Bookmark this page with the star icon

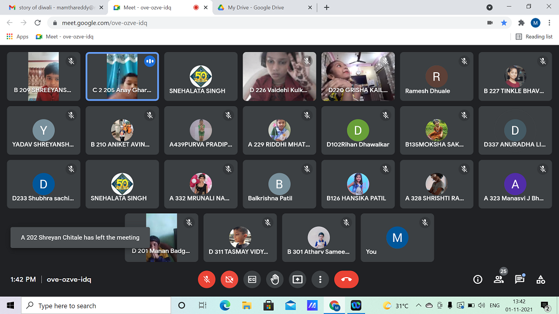(x=504, y=23)
